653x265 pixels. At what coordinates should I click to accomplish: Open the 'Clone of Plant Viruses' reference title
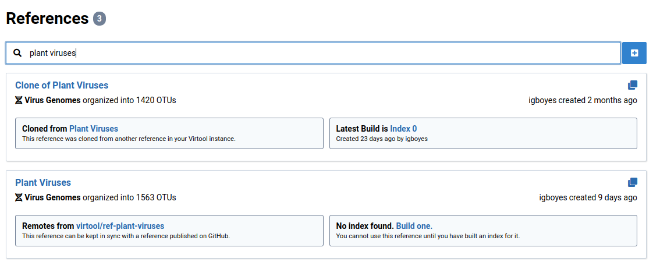(x=62, y=86)
